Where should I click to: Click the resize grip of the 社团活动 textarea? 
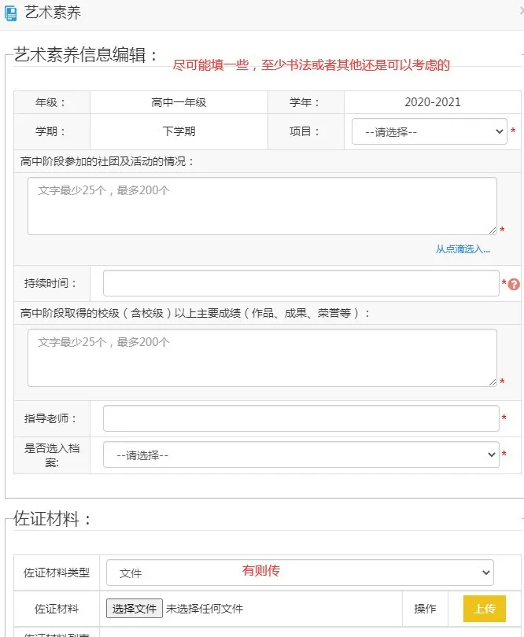[x=493, y=230]
